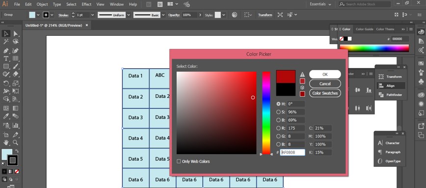Select the G green radio button
Viewport: 426px width, 188px height.
pos(278,136)
